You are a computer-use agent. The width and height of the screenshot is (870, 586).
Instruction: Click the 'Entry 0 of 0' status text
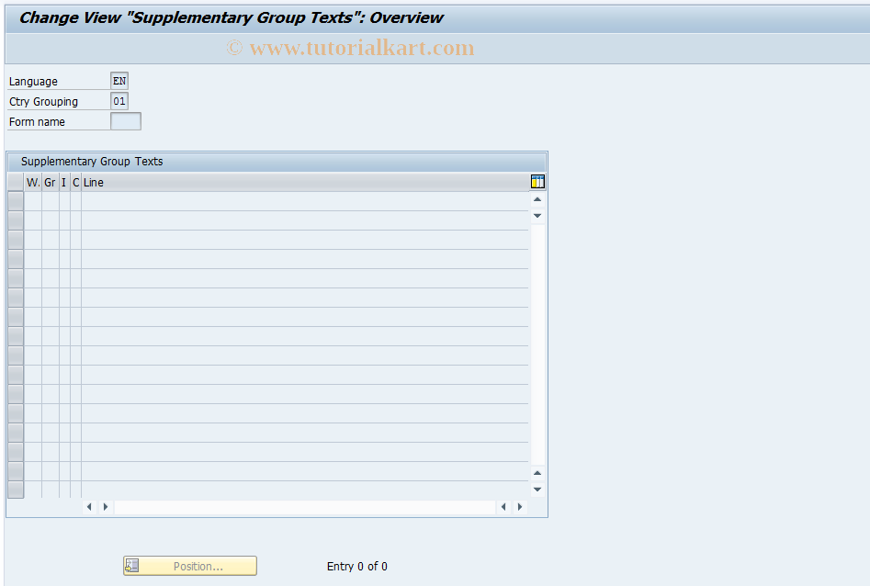[x=356, y=566]
